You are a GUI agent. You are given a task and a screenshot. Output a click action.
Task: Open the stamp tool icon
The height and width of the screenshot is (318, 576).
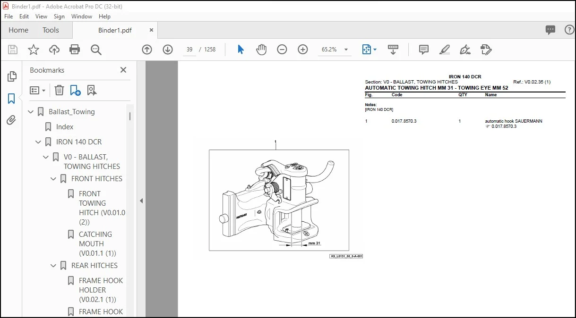click(x=486, y=50)
